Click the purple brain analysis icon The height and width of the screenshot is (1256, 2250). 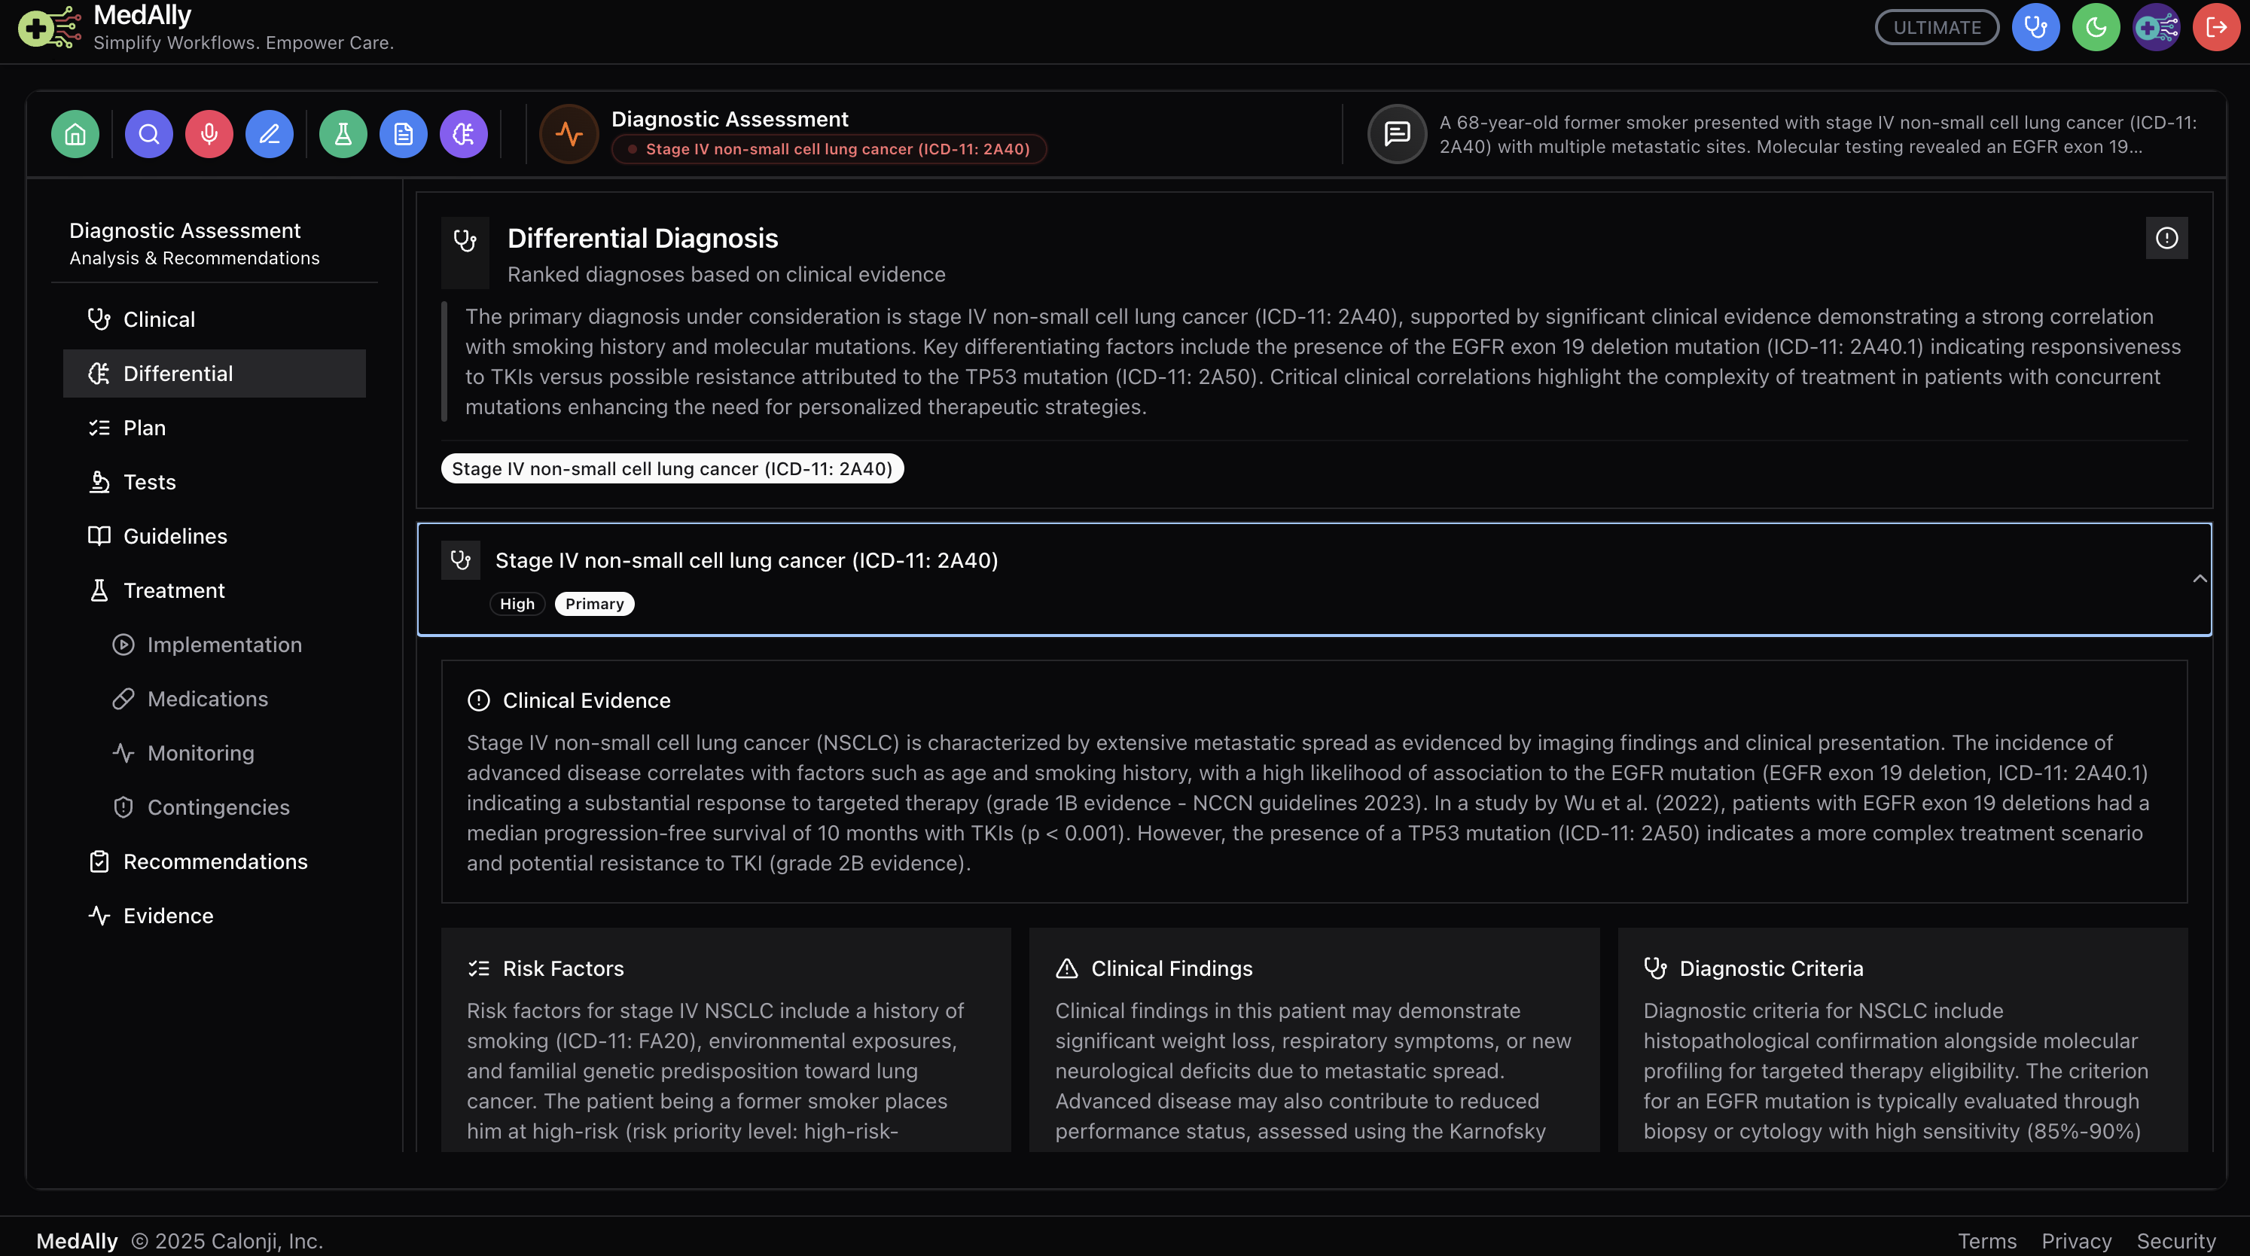click(463, 133)
